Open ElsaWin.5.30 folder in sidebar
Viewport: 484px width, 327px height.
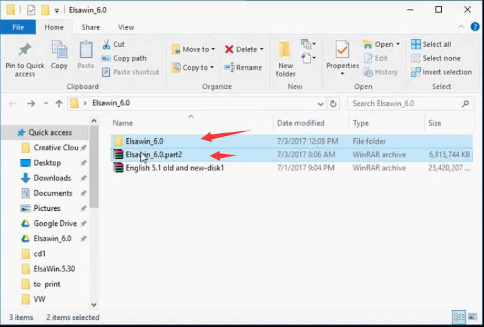pyautogui.click(x=49, y=269)
